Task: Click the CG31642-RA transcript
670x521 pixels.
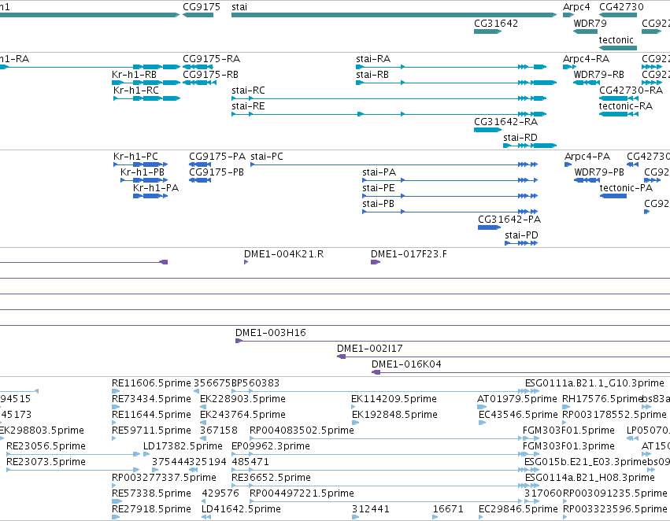Action: pos(487,131)
